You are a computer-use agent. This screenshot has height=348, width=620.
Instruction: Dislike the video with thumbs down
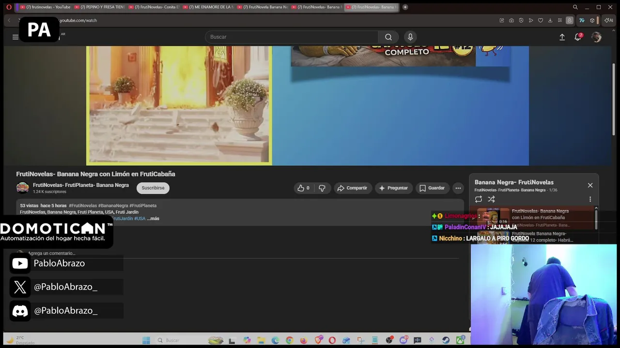coord(322,188)
